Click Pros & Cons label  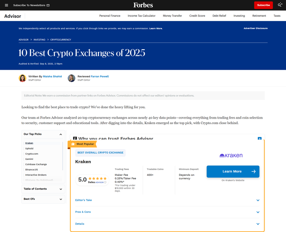83,212
